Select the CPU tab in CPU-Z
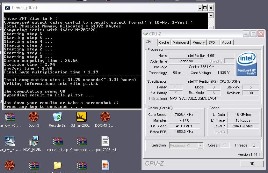 pos(149,42)
